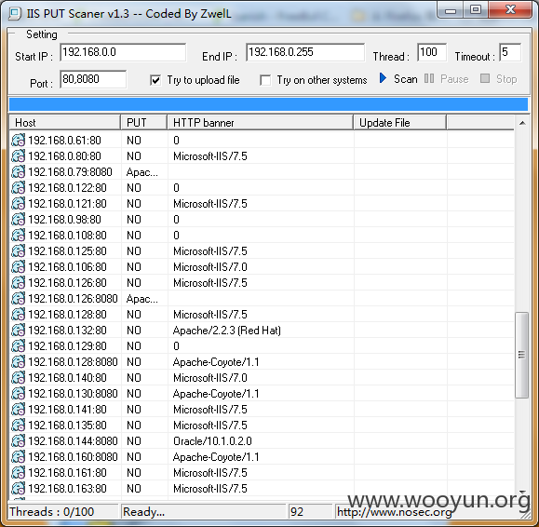This screenshot has width=539, height=527.
Task: Click the Ready... status text
Action: click(x=144, y=512)
